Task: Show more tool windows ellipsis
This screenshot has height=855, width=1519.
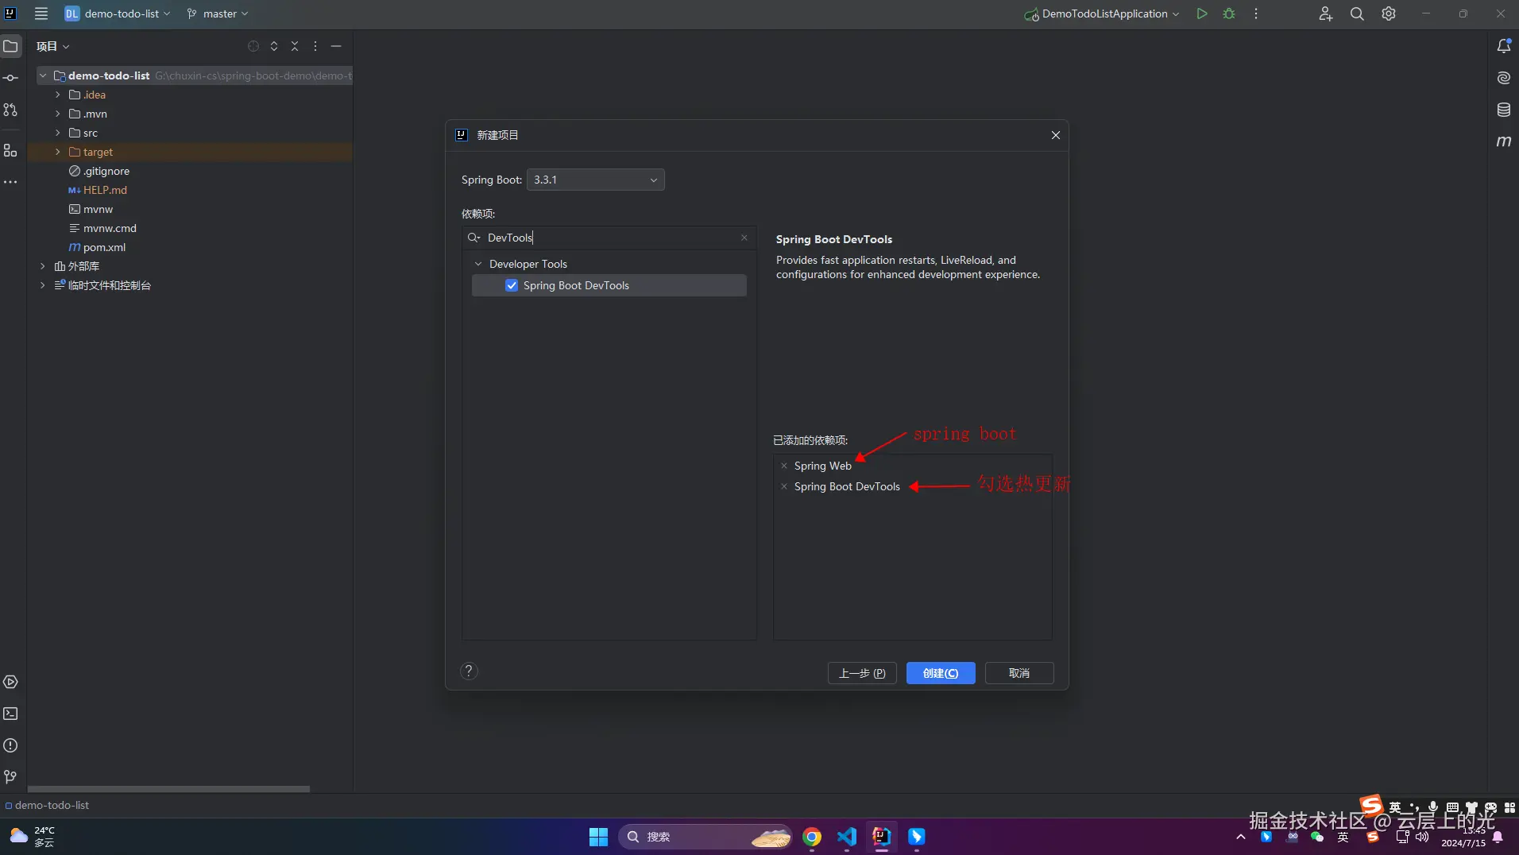Action: 10,182
